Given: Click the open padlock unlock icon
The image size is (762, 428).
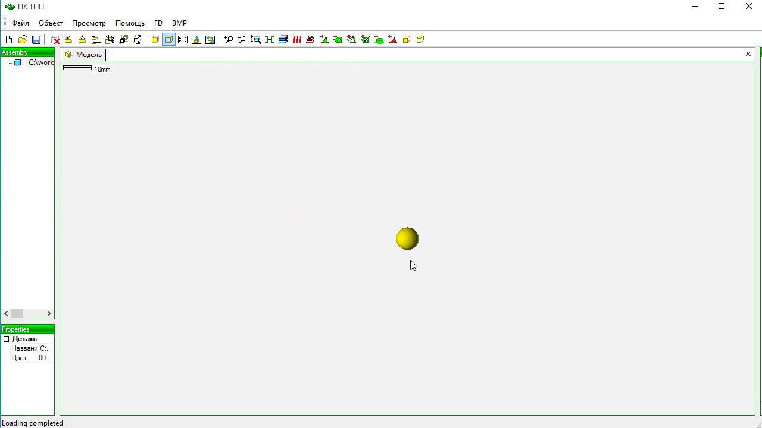Looking at the screenshot, I should (82, 40).
